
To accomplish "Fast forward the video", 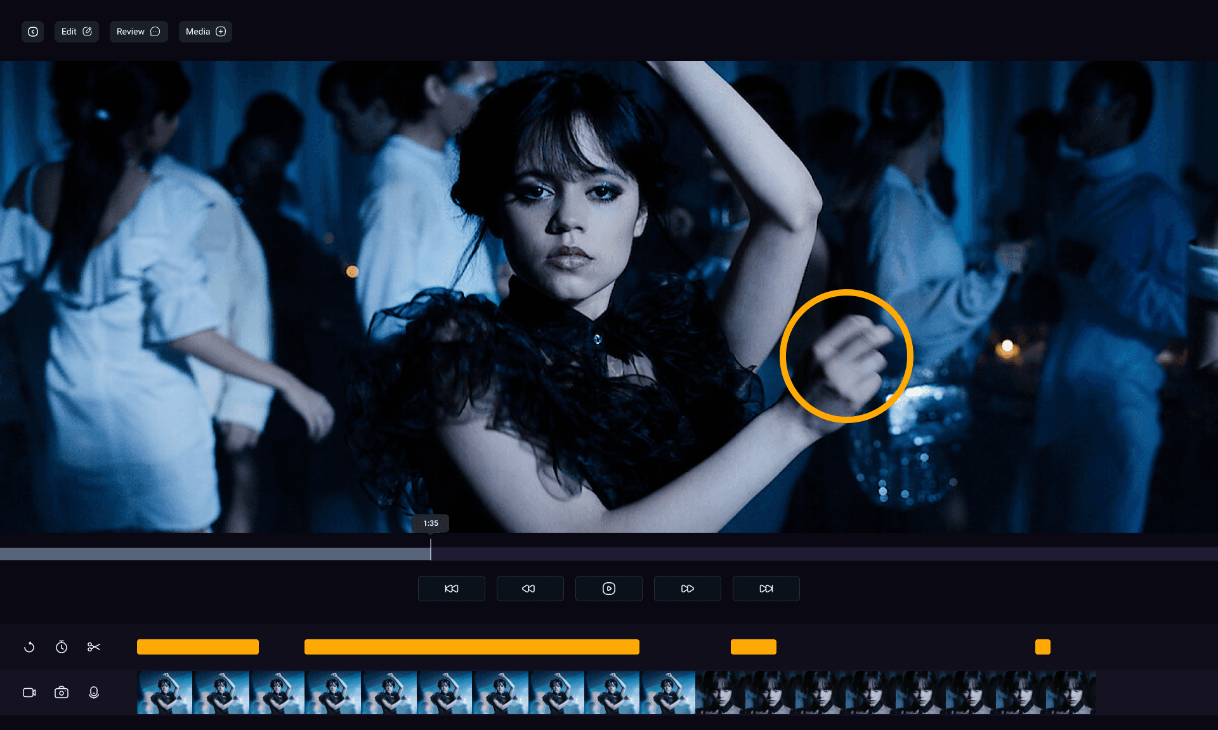I will (688, 589).
